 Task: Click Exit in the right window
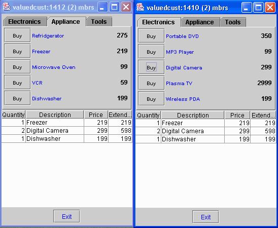(205, 217)
